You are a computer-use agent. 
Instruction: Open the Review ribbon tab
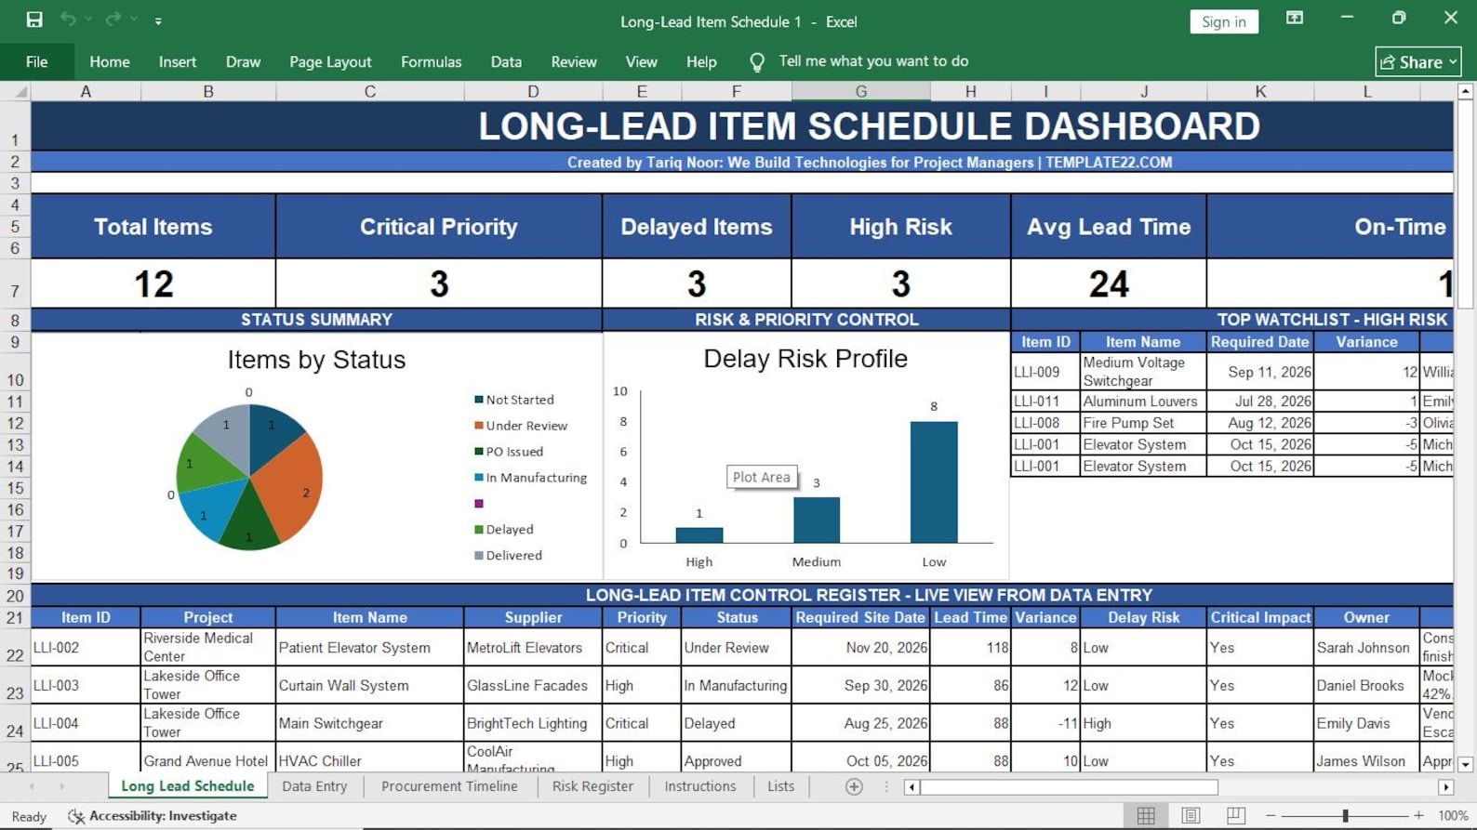tap(574, 62)
